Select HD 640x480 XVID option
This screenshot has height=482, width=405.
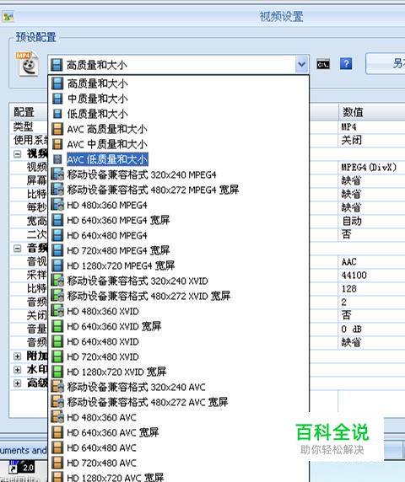[x=179, y=341]
